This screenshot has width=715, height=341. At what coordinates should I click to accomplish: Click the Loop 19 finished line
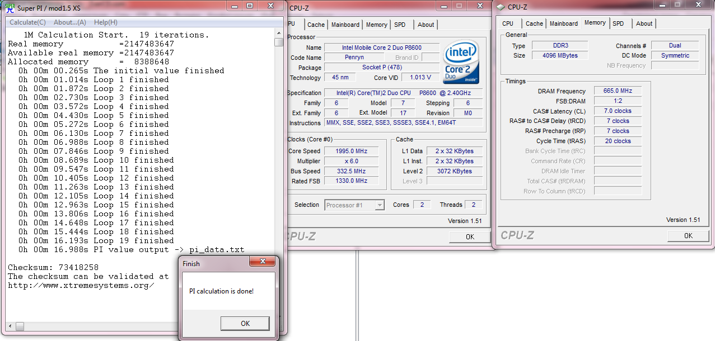tap(96, 240)
